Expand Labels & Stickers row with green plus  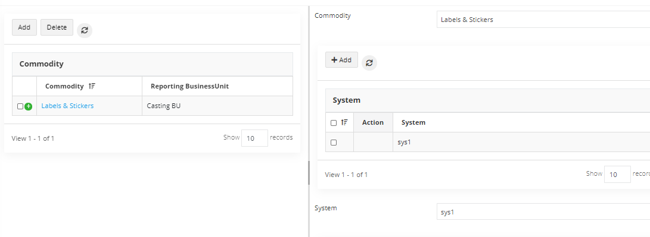[29, 106]
